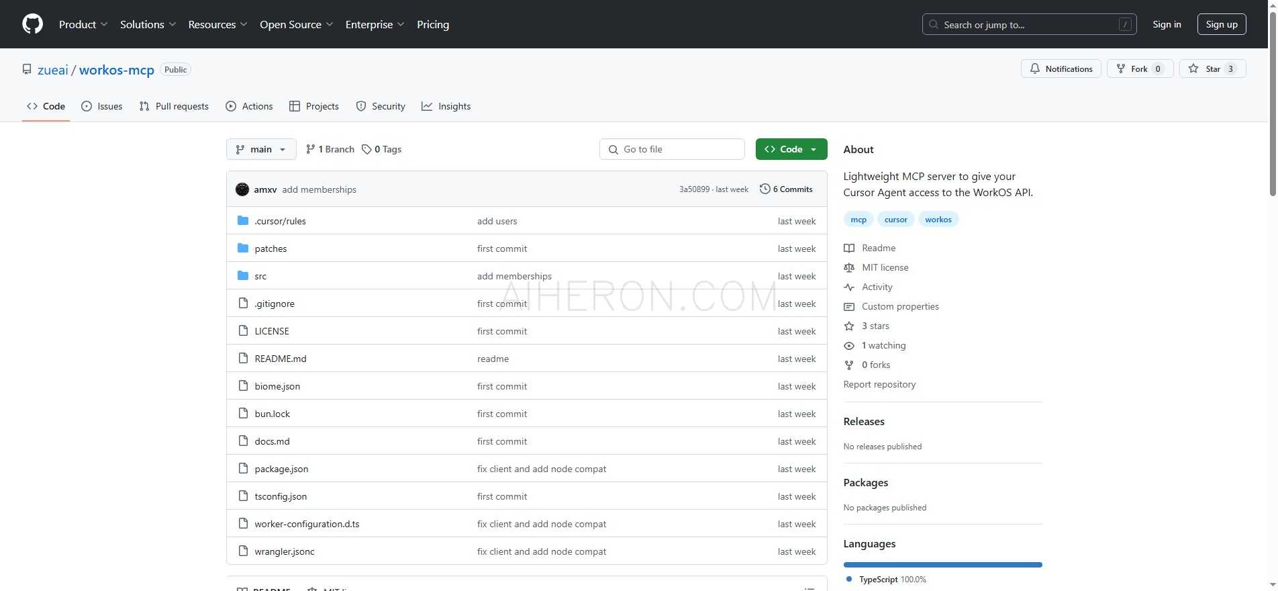Switch to the Insights tab
Image resolution: width=1278 pixels, height=591 pixels.
pos(446,106)
